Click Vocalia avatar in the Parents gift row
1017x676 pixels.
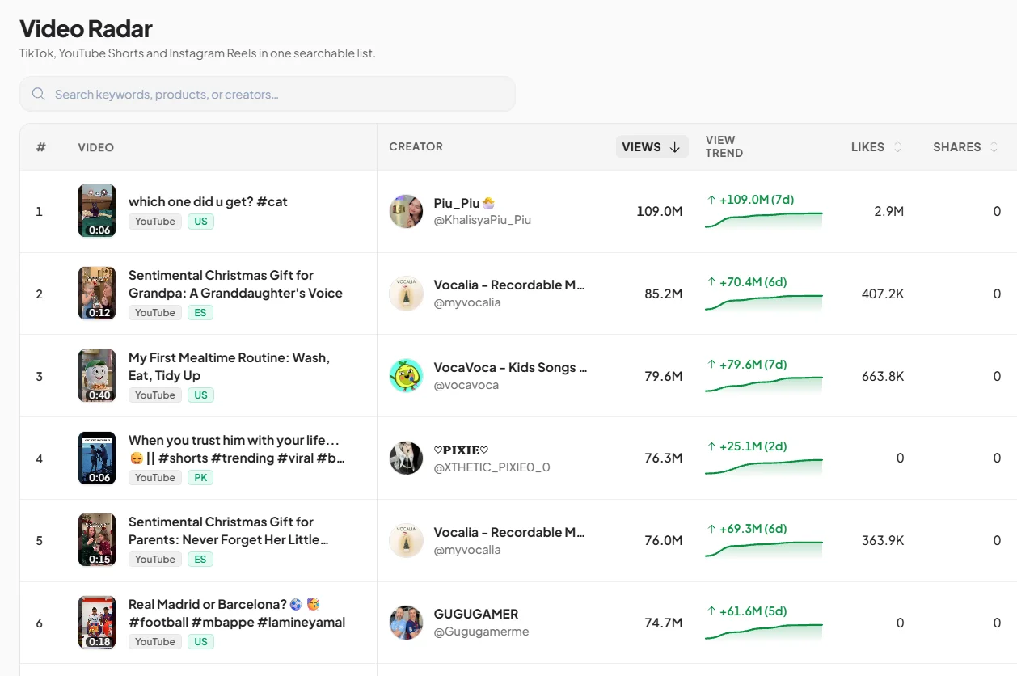406,540
